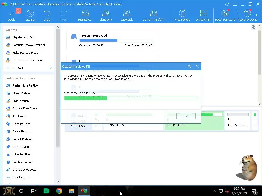This screenshot has width=262, height=196.
Task: Select Merge Partitions operation
Action: [23, 93]
